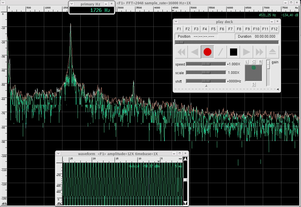Toggle the C center pan button
Image resolution: width=301 pixels, height=207 pixels.
(254, 62)
